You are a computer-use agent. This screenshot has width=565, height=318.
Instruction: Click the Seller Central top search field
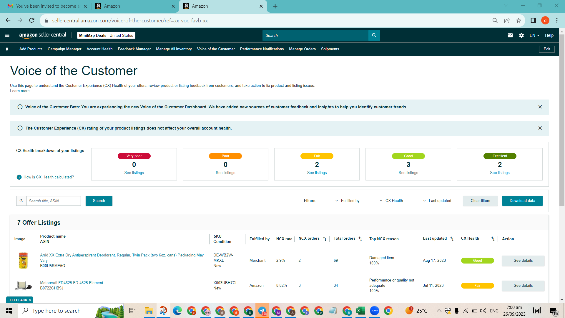[315, 35]
